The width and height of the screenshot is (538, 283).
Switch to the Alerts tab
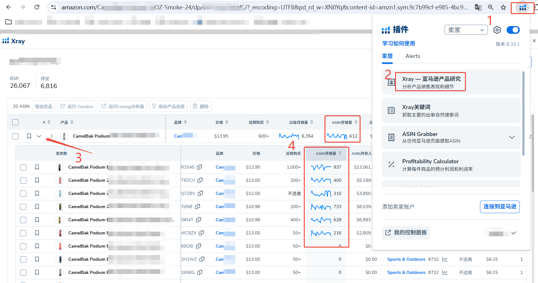[x=413, y=56]
